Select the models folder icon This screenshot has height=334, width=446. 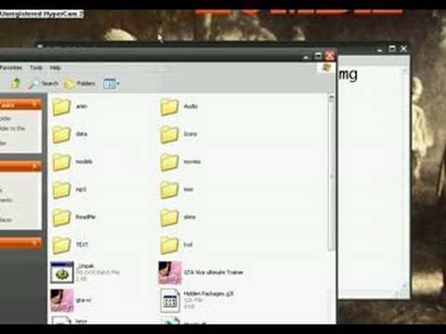point(61,162)
